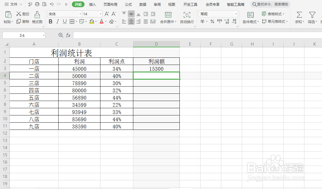Click column D header
Viewport: 322px width, 189px height.
156,44
